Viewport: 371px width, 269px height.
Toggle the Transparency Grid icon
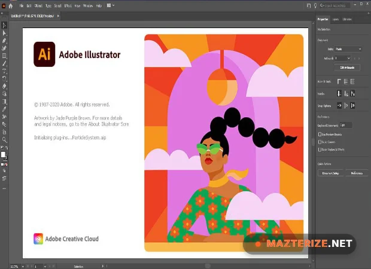pyautogui.click(x=352, y=82)
